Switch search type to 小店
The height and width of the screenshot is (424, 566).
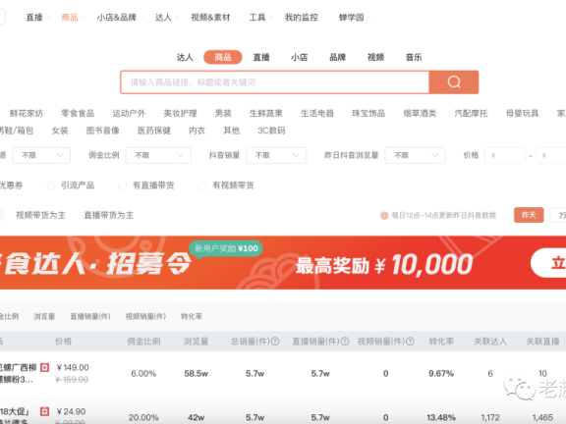tap(300, 57)
